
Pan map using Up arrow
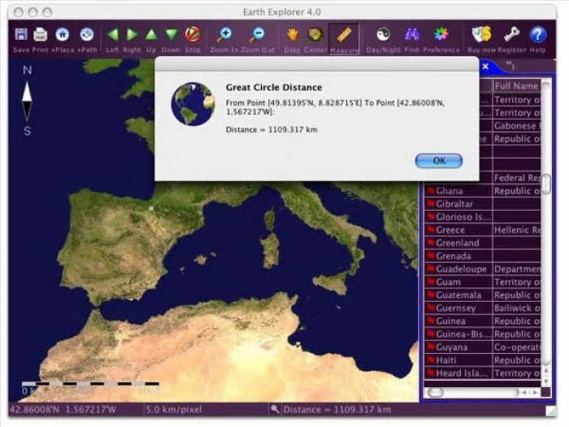click(151, 35)
